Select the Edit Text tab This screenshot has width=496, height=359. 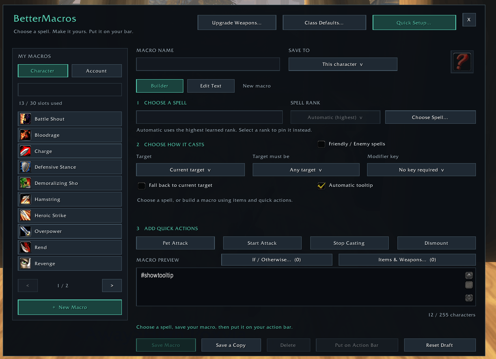(211, 86)
